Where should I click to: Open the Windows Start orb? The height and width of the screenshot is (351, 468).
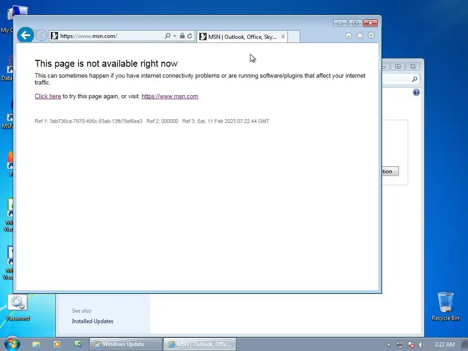pyautogui.click(x=12, y=344)
